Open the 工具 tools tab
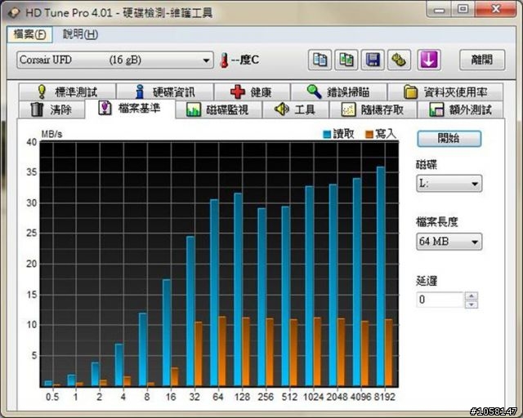Screen dimensions: 523x418 (x=296, y=109)
